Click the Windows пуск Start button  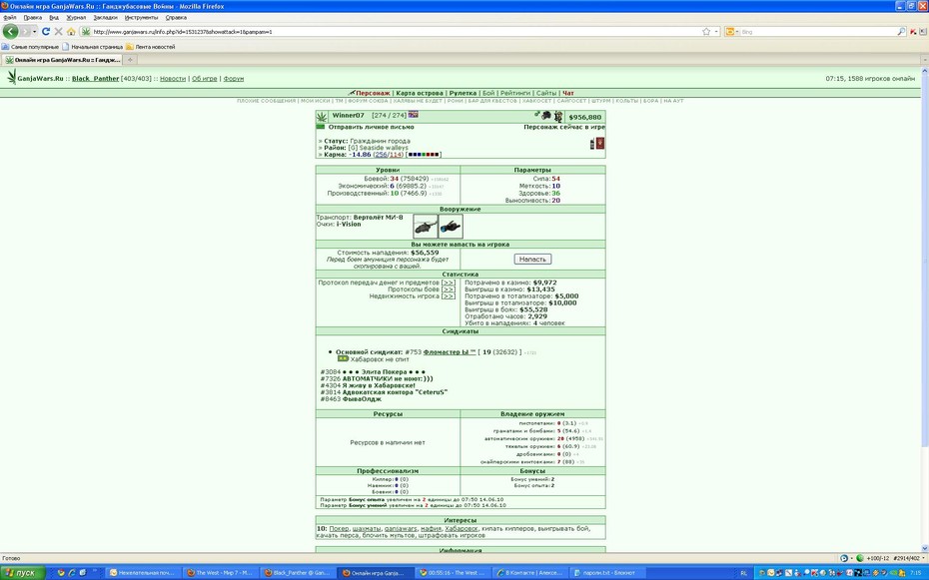click(x=23, y=573)
